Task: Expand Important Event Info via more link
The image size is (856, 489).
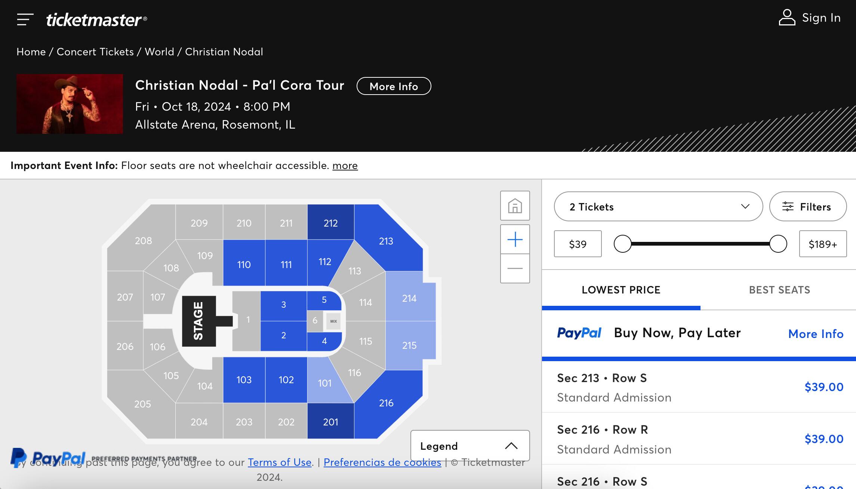Action: (x=345, y=166)
